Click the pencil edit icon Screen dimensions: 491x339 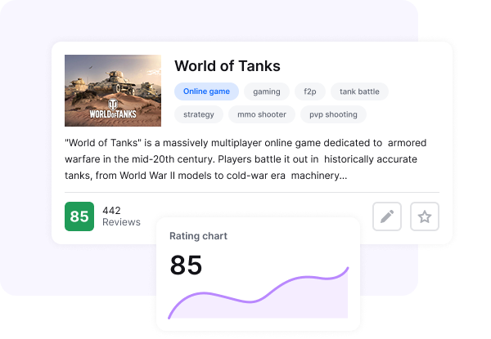[x=387, y=216]
